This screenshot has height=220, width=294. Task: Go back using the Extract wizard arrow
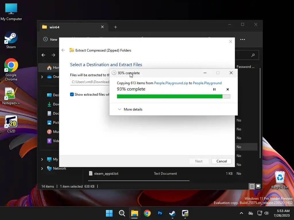click(63, 50)
